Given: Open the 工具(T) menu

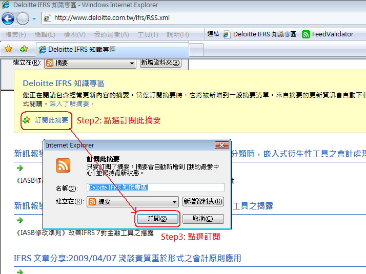Looking at the screenshot, I should pos(148,34).
